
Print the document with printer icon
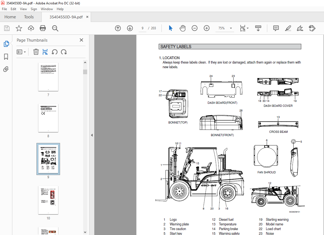pos(43,28)
